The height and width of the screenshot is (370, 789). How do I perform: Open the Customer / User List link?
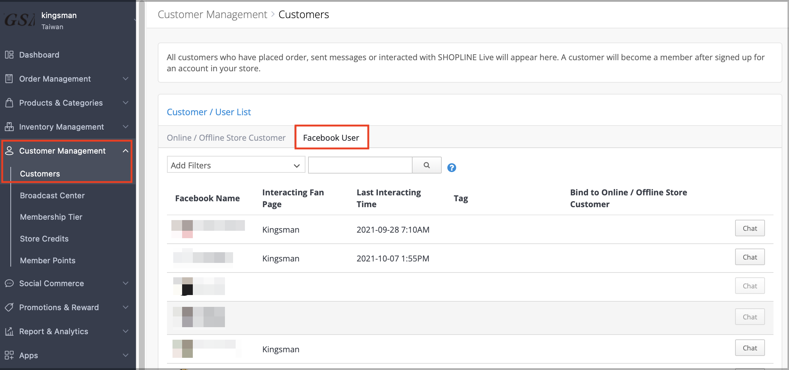point(209,112)
